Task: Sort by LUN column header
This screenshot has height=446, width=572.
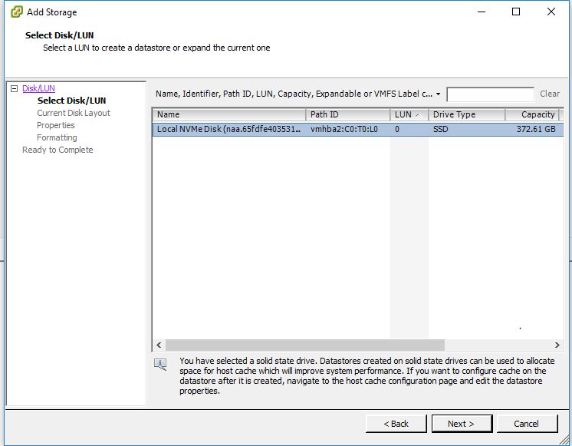Action: coord(409,114)
